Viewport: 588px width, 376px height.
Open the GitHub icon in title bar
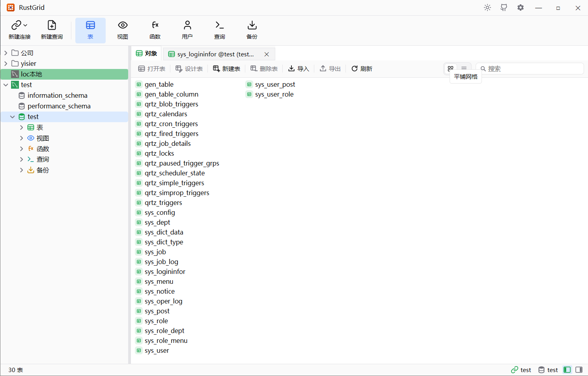pos(504,7)
